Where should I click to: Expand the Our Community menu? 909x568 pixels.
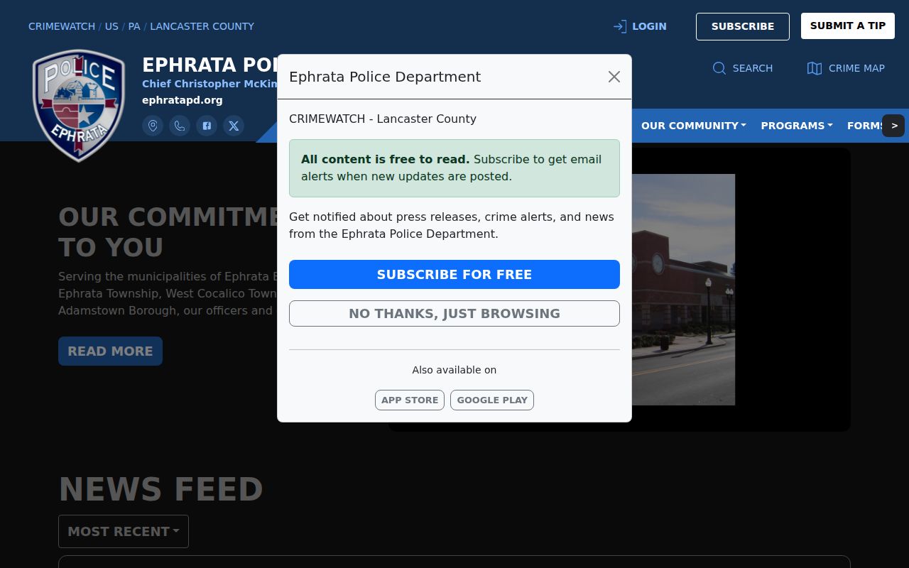(694, 126)
